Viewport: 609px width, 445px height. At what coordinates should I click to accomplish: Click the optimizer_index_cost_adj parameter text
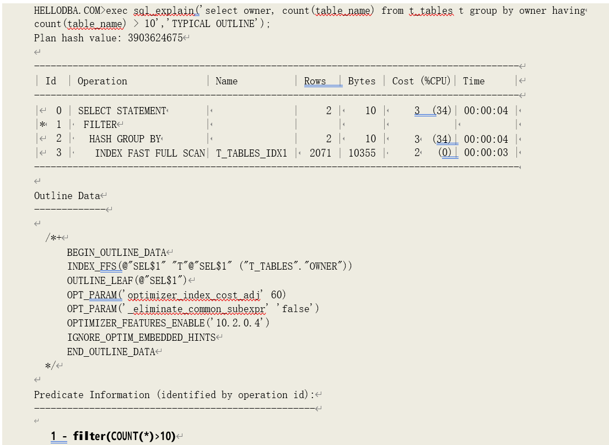(197, 294)
